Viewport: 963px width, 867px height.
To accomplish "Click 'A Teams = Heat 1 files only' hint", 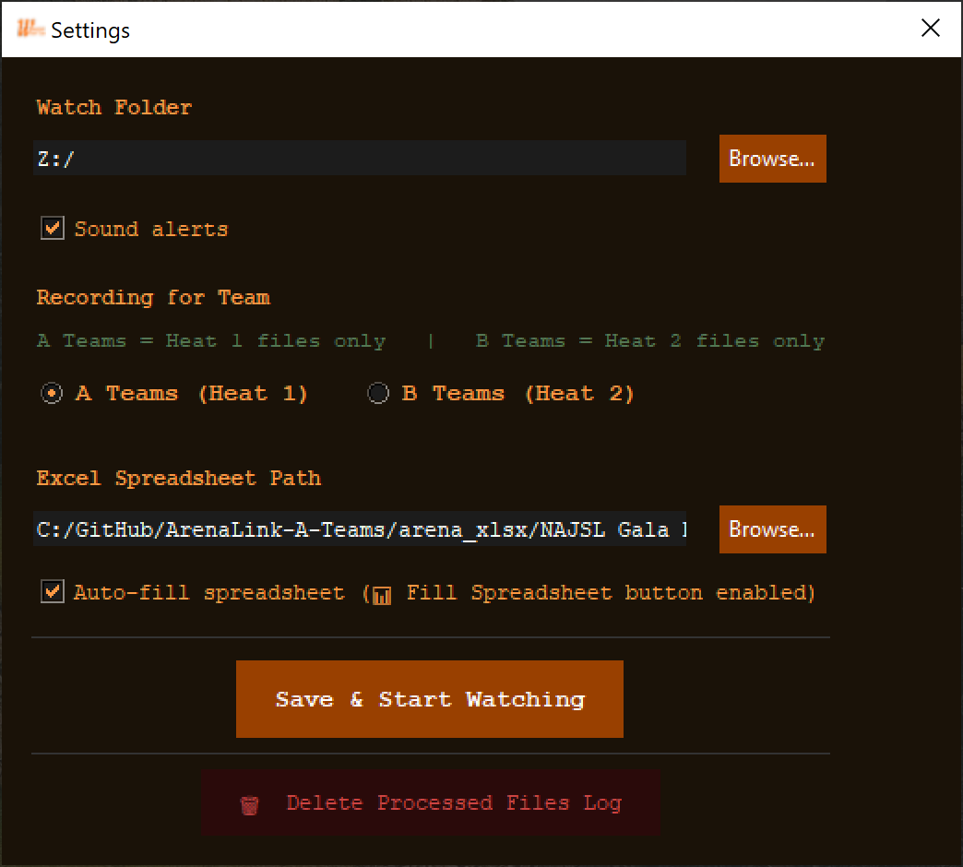I will [x=211, y=340].
